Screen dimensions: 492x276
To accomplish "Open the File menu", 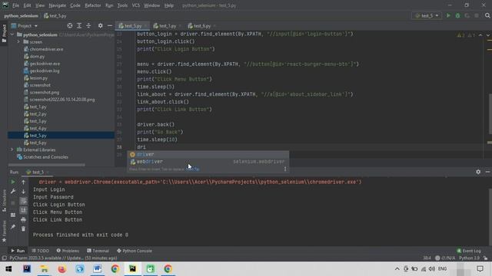I will pyautogui.click(x=15, y=5).
